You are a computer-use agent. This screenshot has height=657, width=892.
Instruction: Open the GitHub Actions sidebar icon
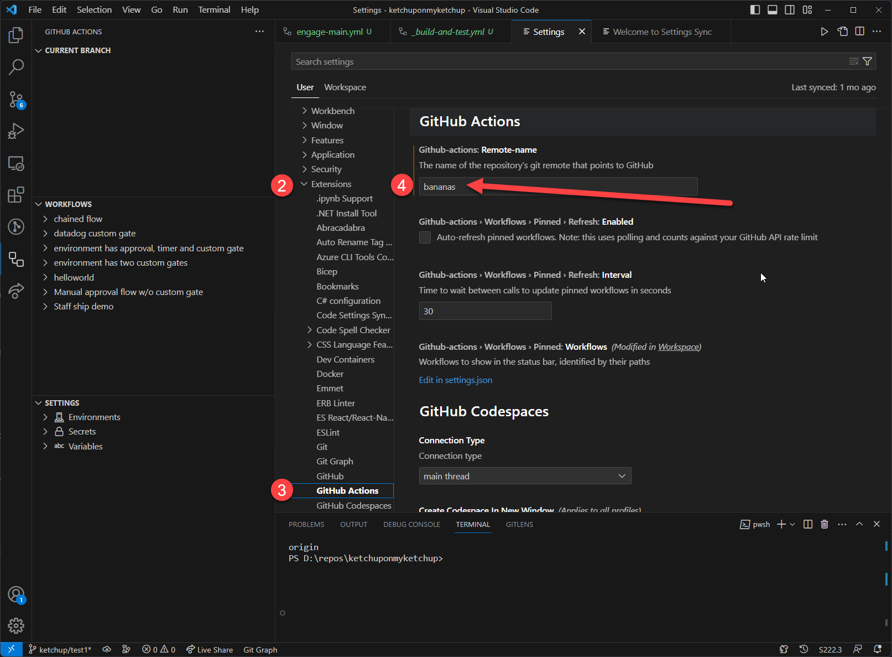16,258
